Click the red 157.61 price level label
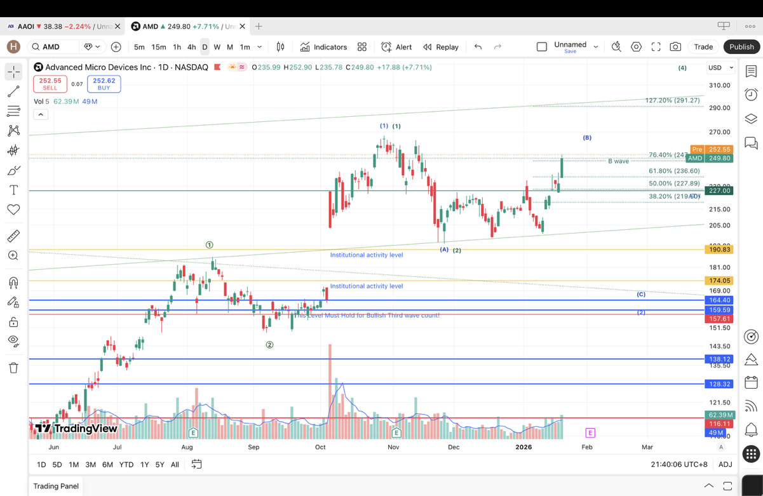The height and width of the screenshot is (496, 763). (x=719, y=319)
